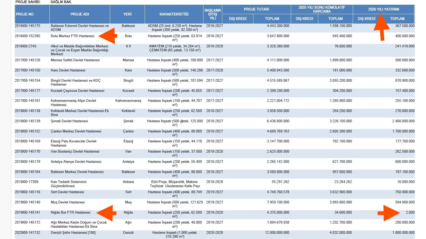The width and height of the screenshot is (426, 239).
Task: Click the orange arrow pointing at Bolu Merkez FTR Hastanesi
Action: [x=108, y=36]
